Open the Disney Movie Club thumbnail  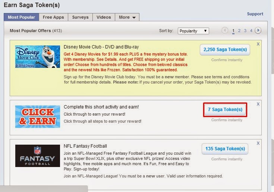(38, 57)
